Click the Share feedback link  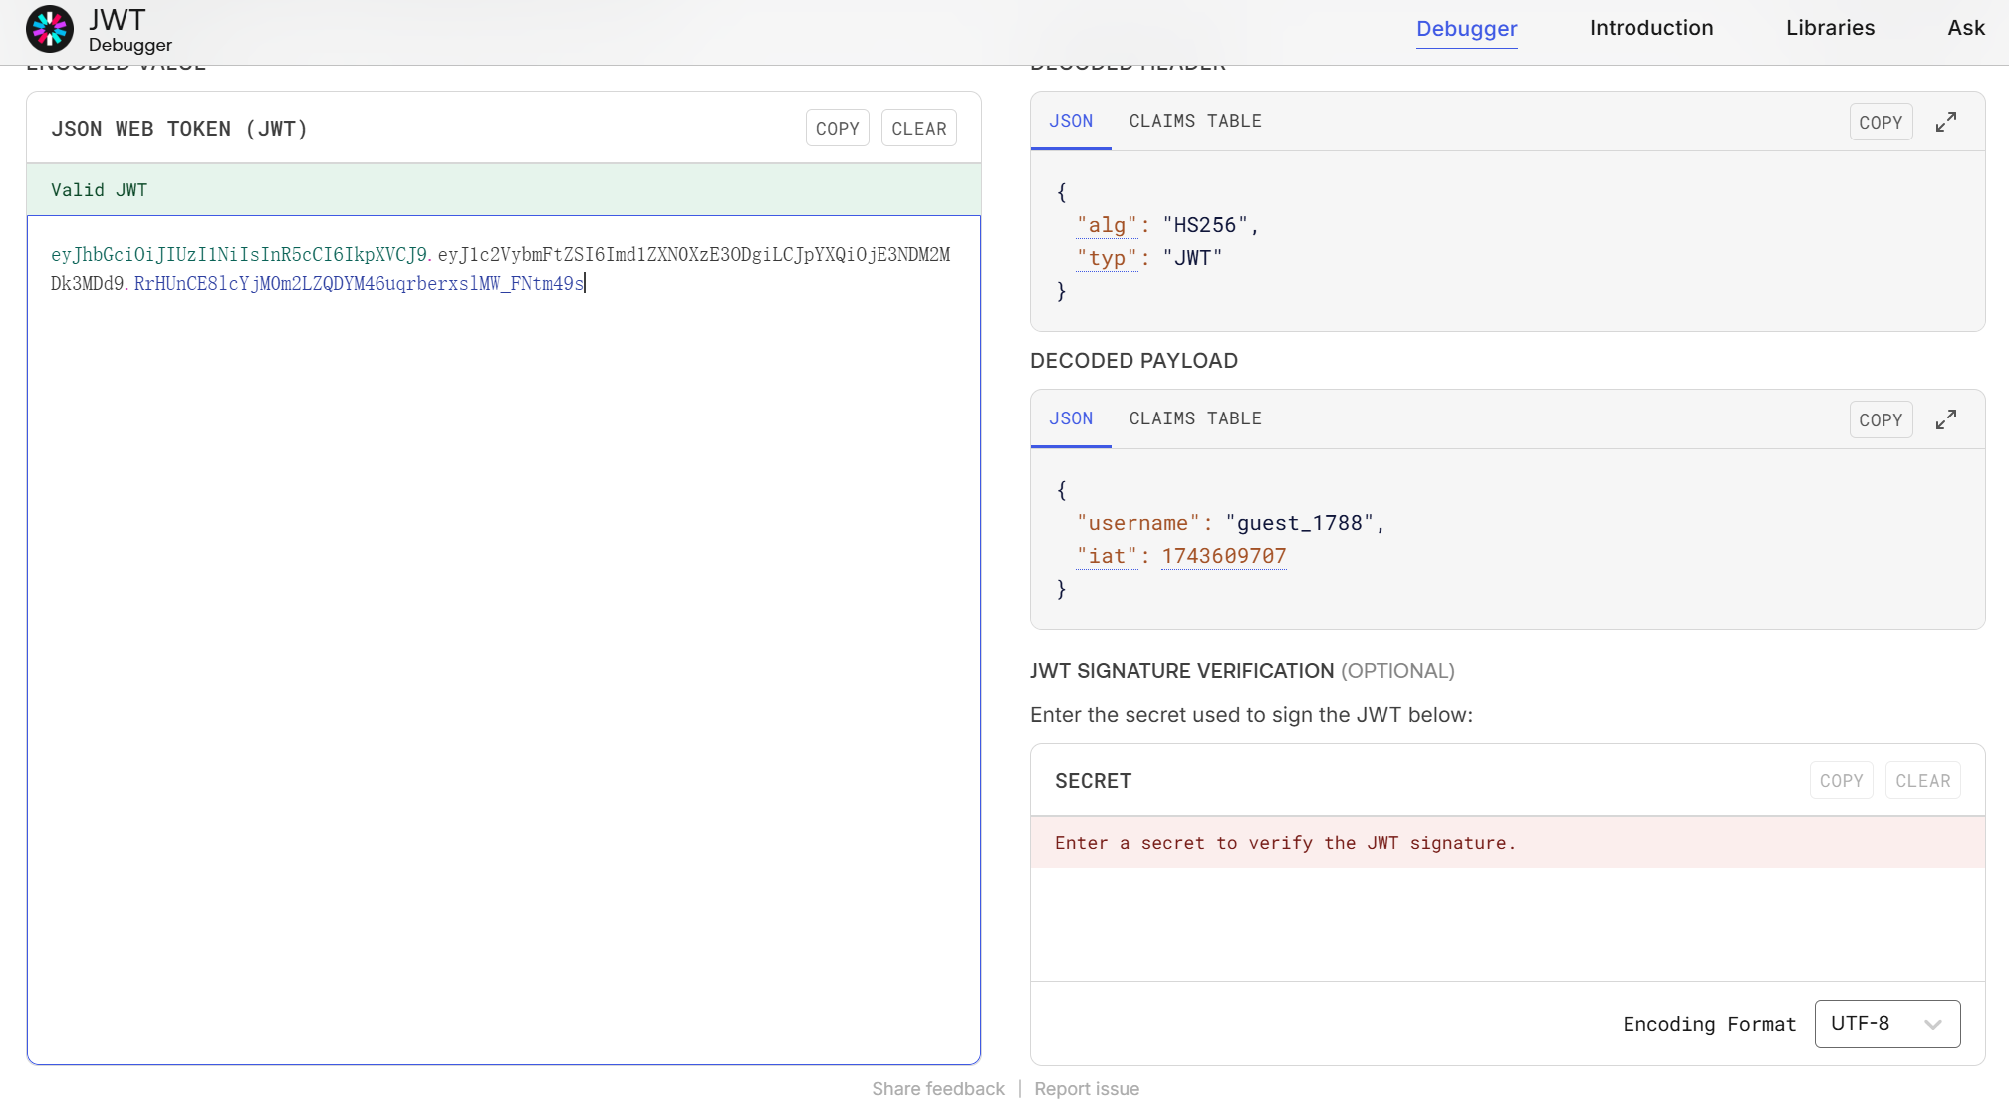(937, 1088)
